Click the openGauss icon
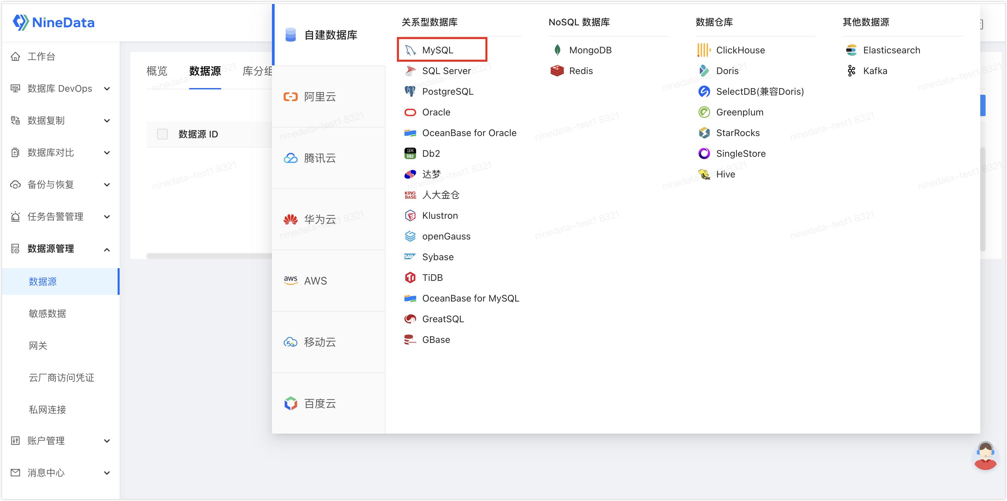 410,236
